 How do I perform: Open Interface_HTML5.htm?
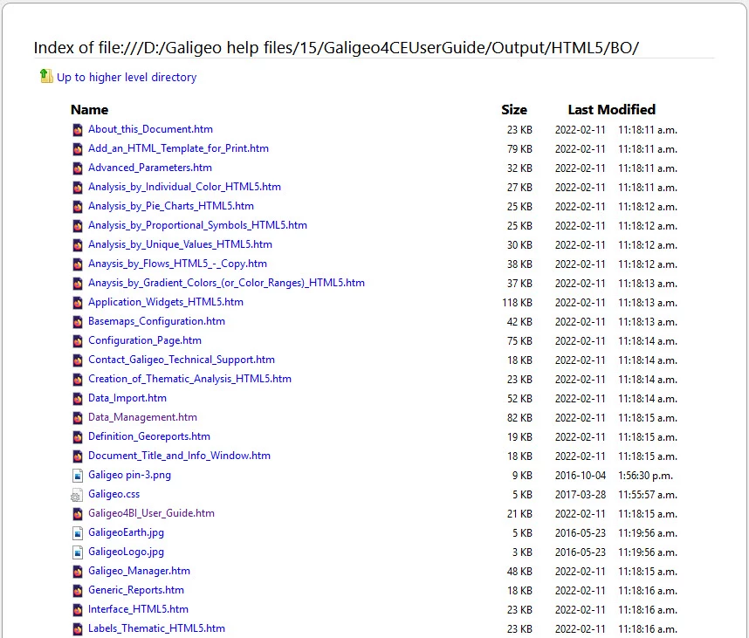(138, 609)
